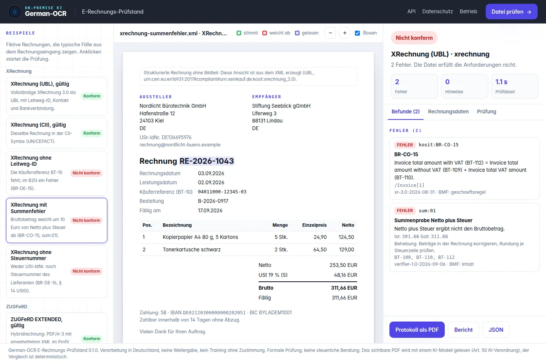Viewport: 546px width, 364px height.
Task: Switch to the Befunde (2) tab
Action: point(405,111)
